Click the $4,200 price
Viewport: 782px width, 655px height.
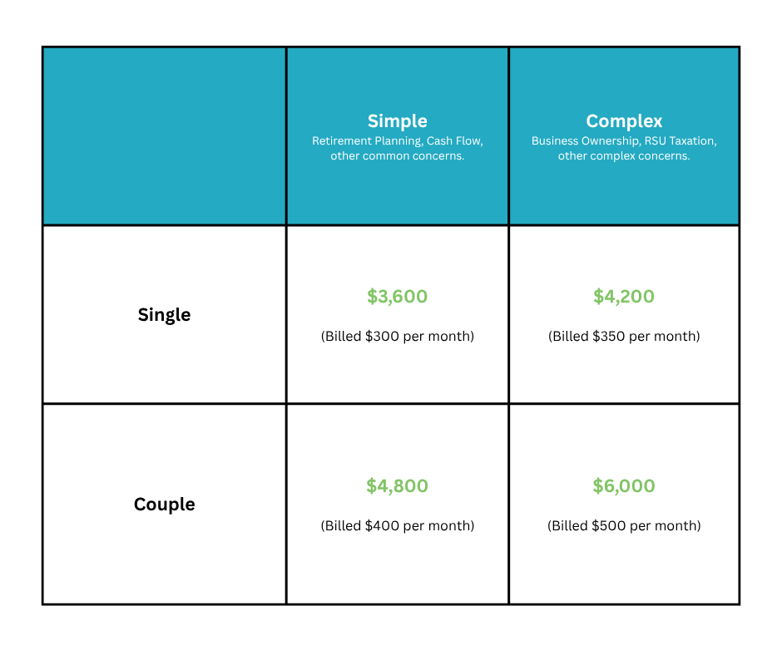point(623,296)
